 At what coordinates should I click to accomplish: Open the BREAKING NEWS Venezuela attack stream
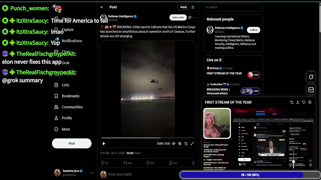coord(218,91)
